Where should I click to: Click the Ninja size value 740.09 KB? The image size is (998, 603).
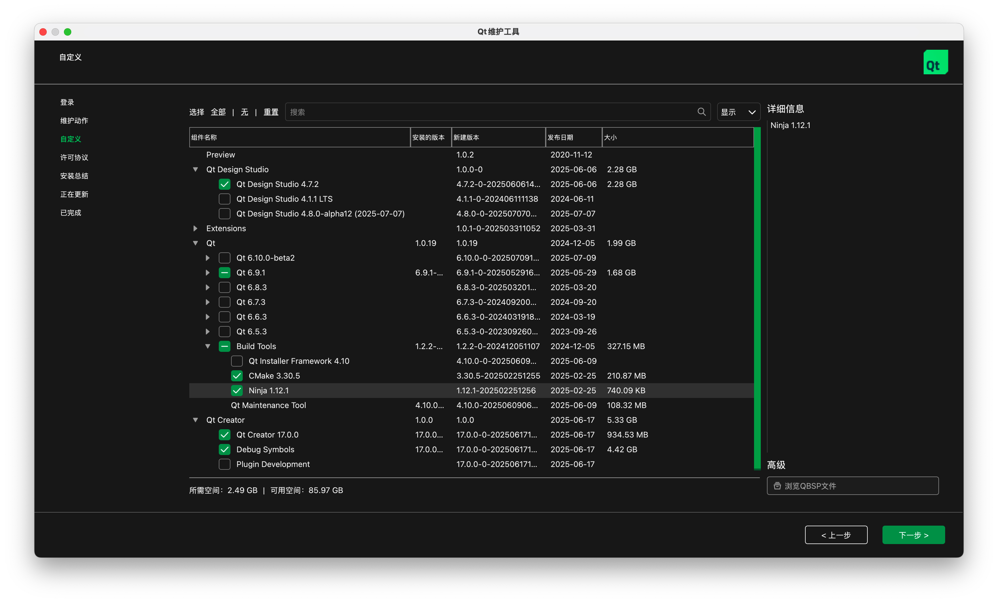click(x=626, y=391)
